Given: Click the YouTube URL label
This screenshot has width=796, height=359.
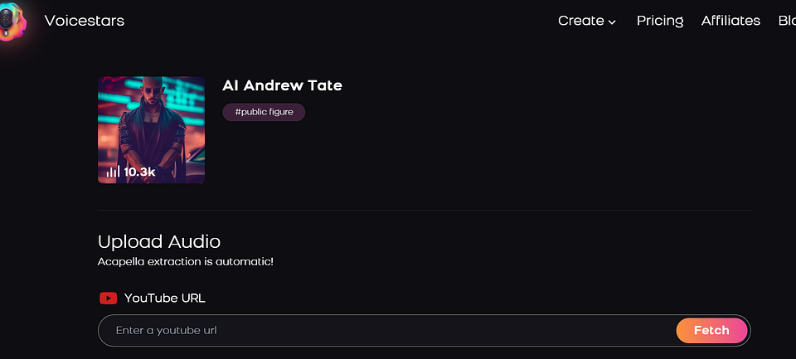Looking at the screenshot, I should [164, 298].
